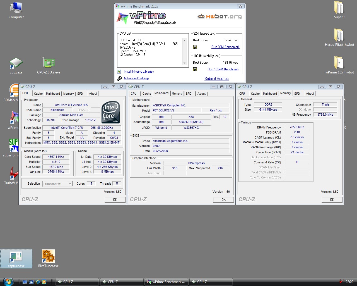357x286 pixels.
Task: Click the CPU List scrollbar down arrow
Action: click(x=184, y=63)
